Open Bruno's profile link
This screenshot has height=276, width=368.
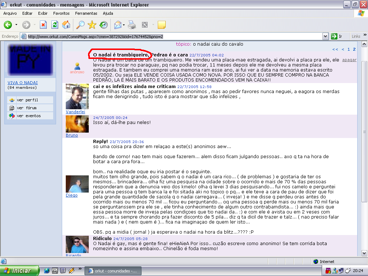[72, 135]
